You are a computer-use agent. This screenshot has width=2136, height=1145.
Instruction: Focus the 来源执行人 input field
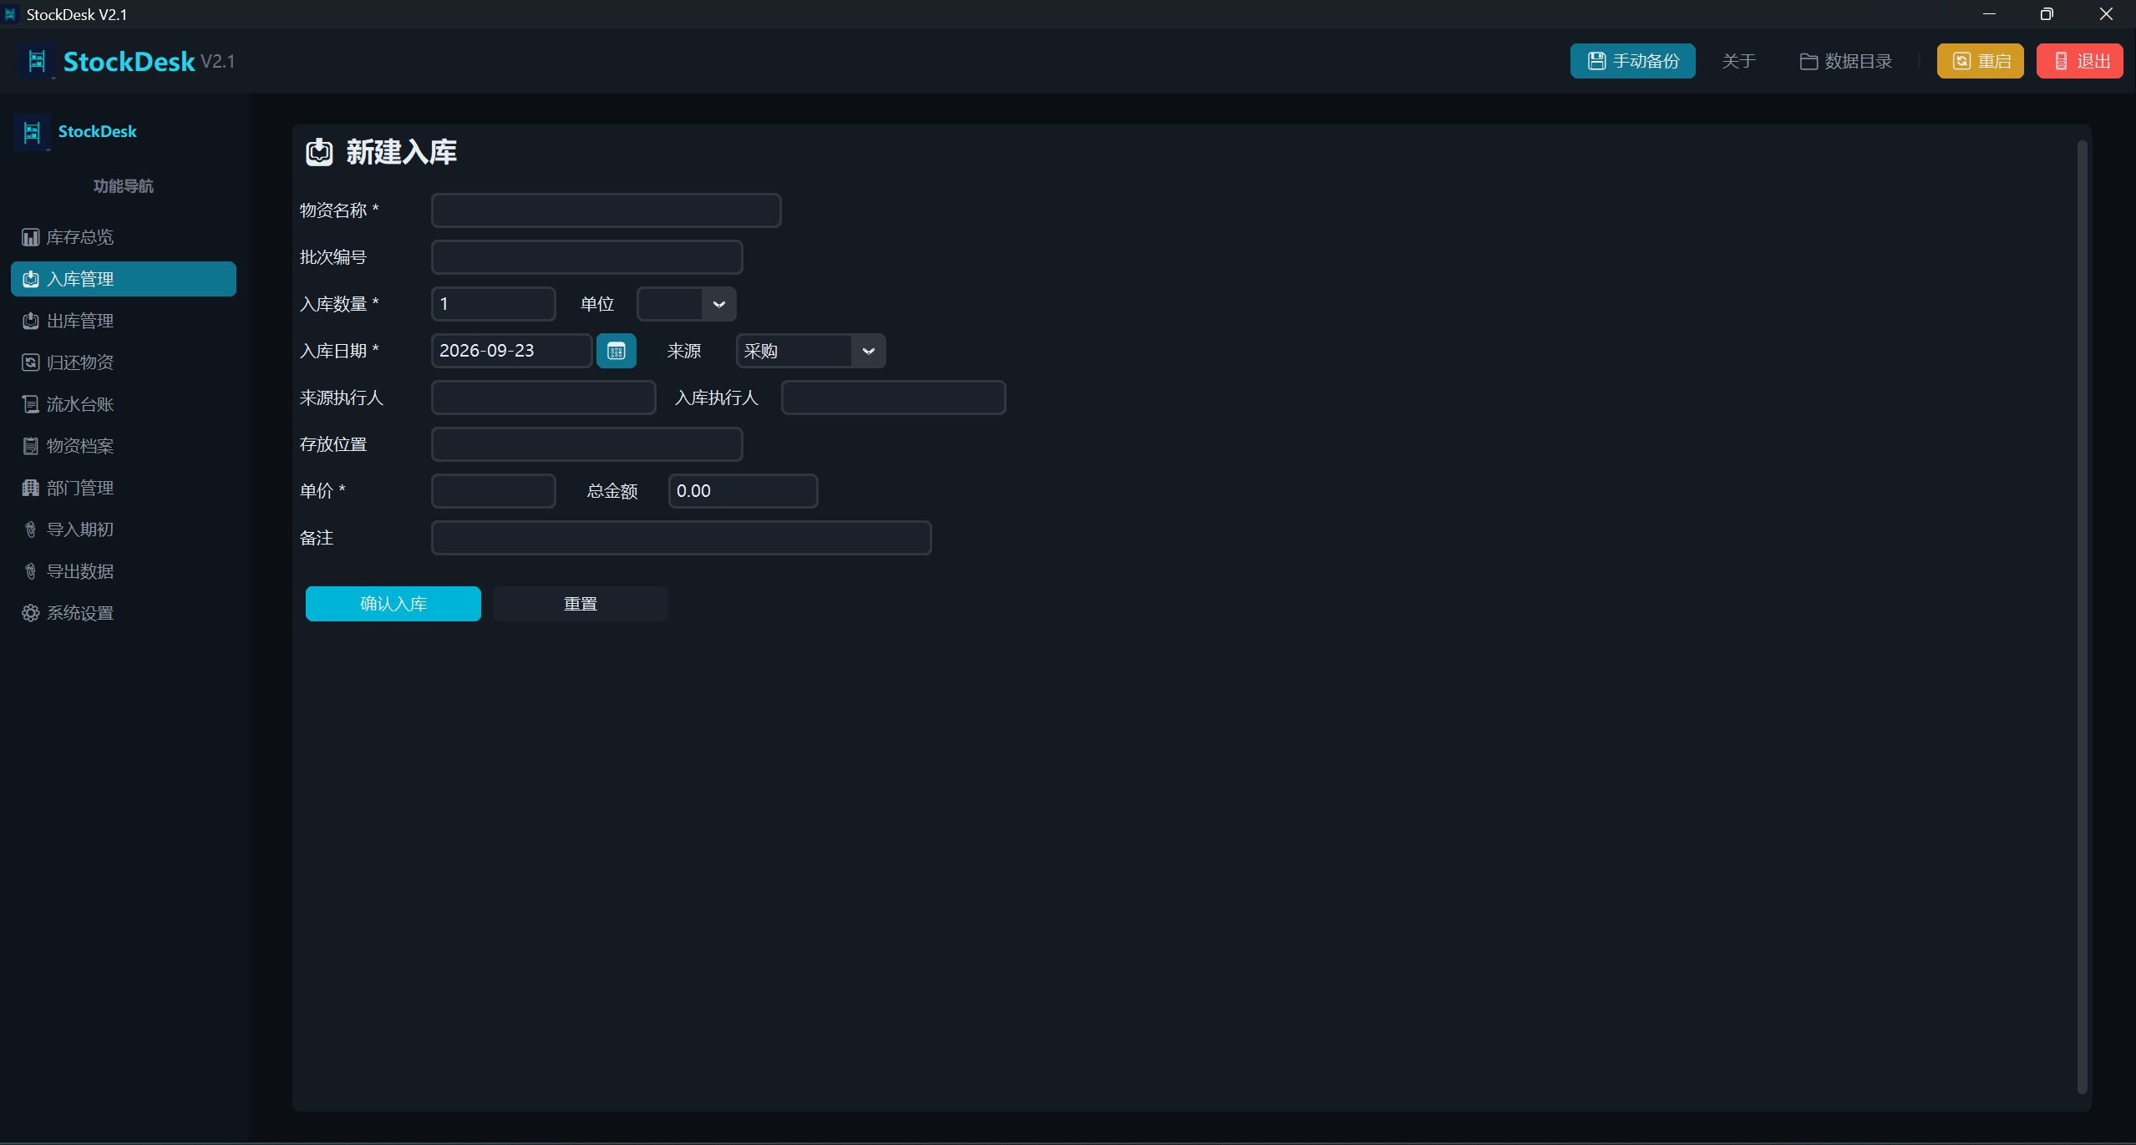[544, 398]
